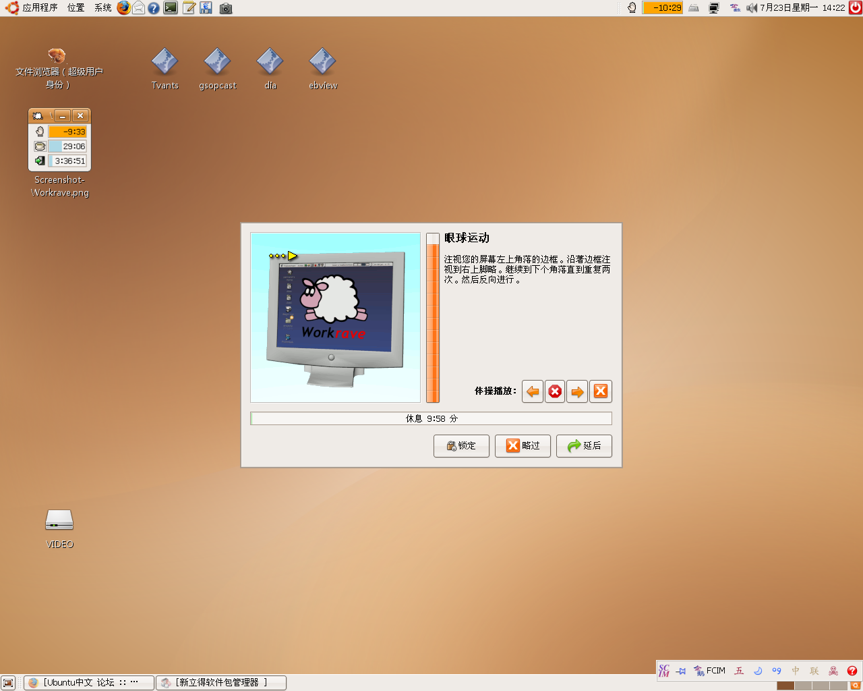Open the volume speaker control
The width and height of the screenshot is (863, 691).
point(752,8)
